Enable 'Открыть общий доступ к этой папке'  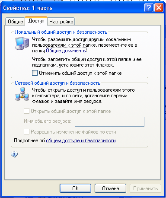(26, 111)
